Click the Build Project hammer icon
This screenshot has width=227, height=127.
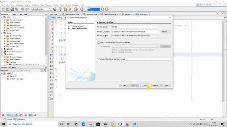pos(61,9)
